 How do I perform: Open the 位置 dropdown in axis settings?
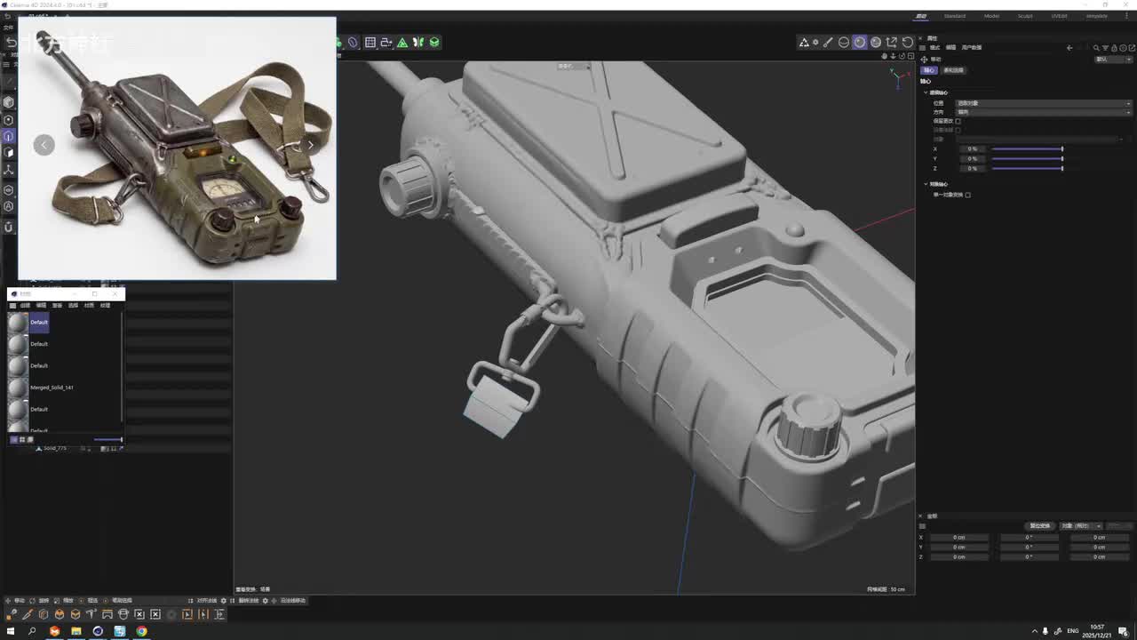pos(1044,103)
